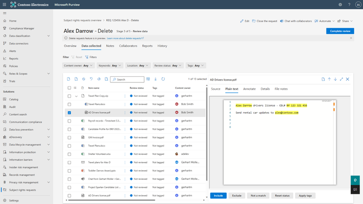Open the Tags filter dropdown

click(196, 66)
